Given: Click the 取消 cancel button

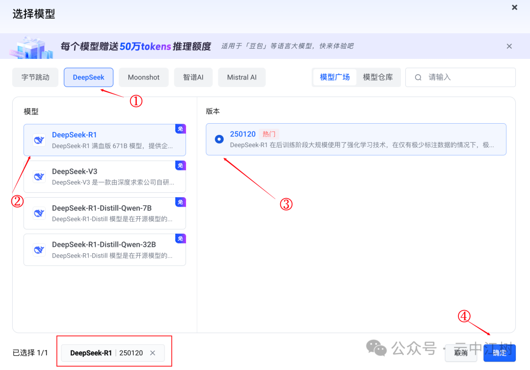Looking at the screenshot, I should pyautogui.click(x=461, y=353).
